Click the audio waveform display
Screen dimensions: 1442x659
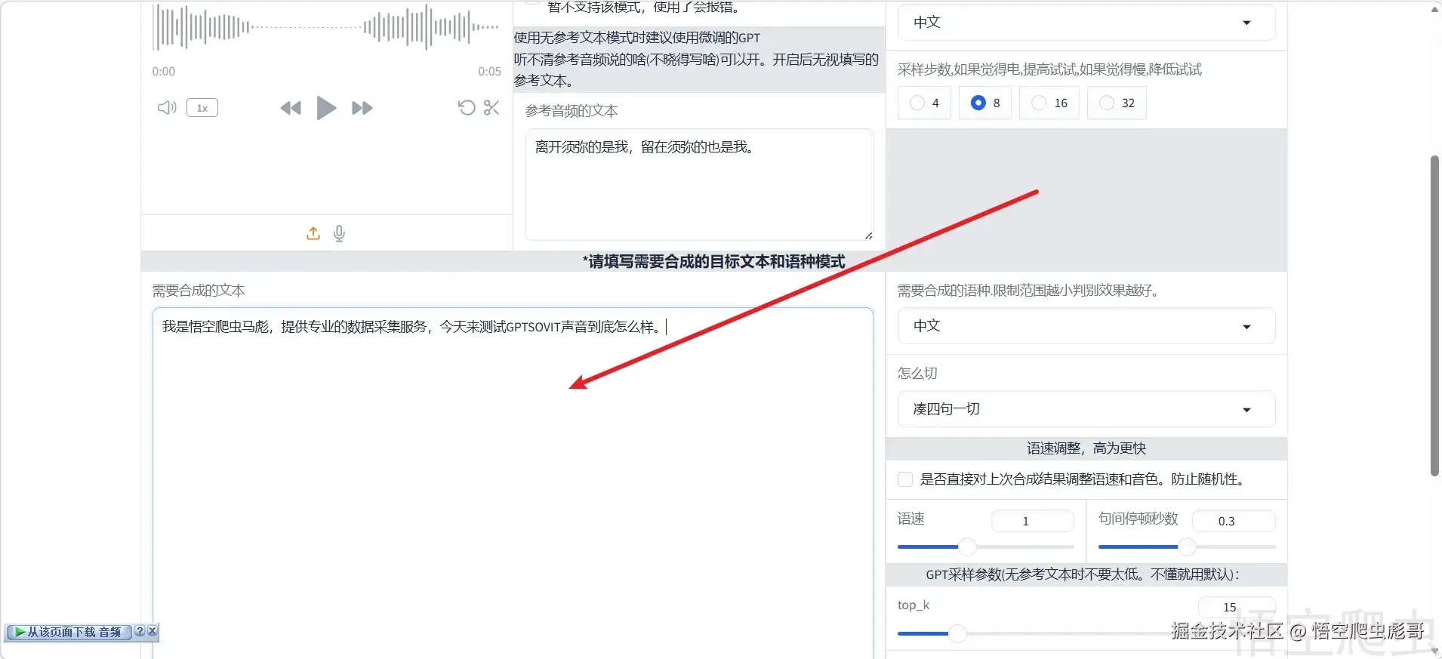(x=326, y=27)
